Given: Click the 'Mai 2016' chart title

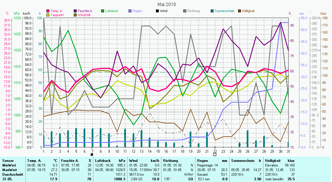Looking at the screenshot, I should click(167, 4).
